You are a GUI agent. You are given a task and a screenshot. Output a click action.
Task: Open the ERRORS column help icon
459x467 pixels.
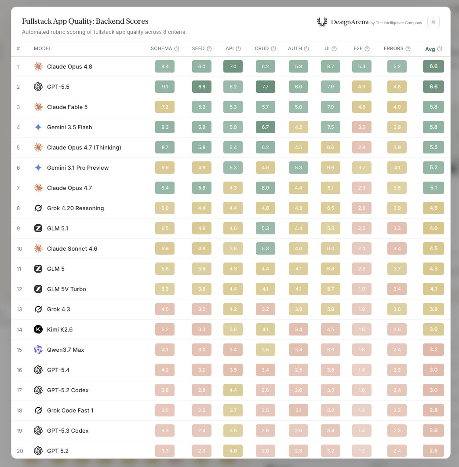[408, 49]
